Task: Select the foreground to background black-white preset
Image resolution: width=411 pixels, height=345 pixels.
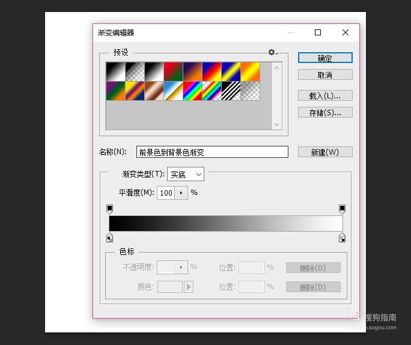Action: [x=115, y=71]
